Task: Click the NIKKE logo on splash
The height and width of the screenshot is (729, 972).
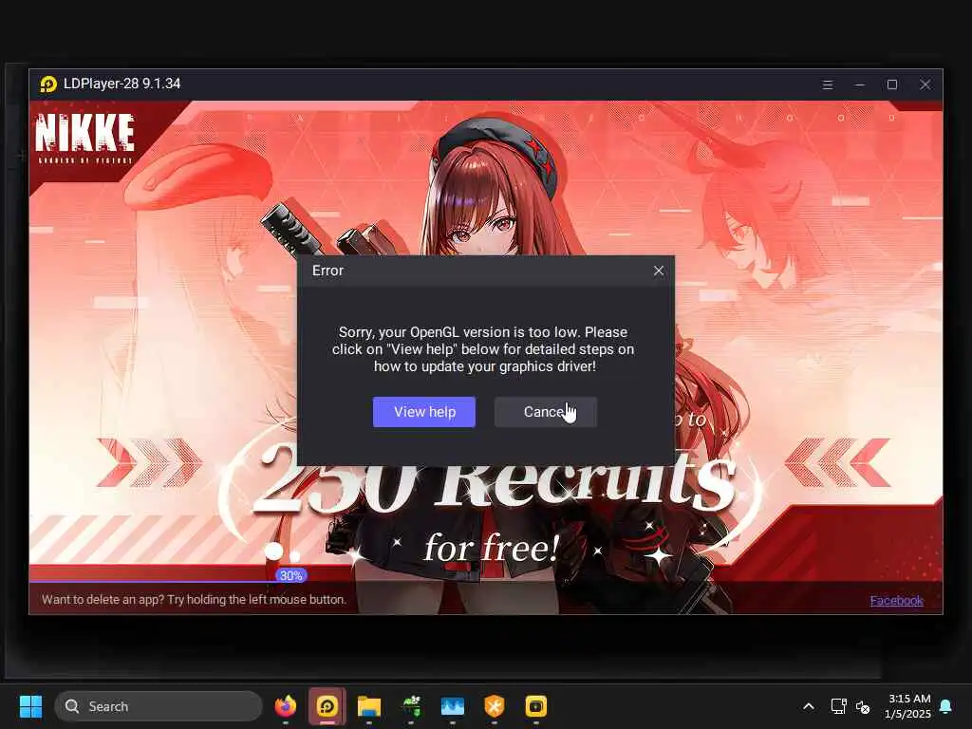Action: [x=84, y=138]
